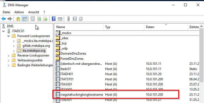Image resolution: width=204 pixels, height=103 pixels.
Task: Click the DNS root node icon
Action: click(4, 26)
